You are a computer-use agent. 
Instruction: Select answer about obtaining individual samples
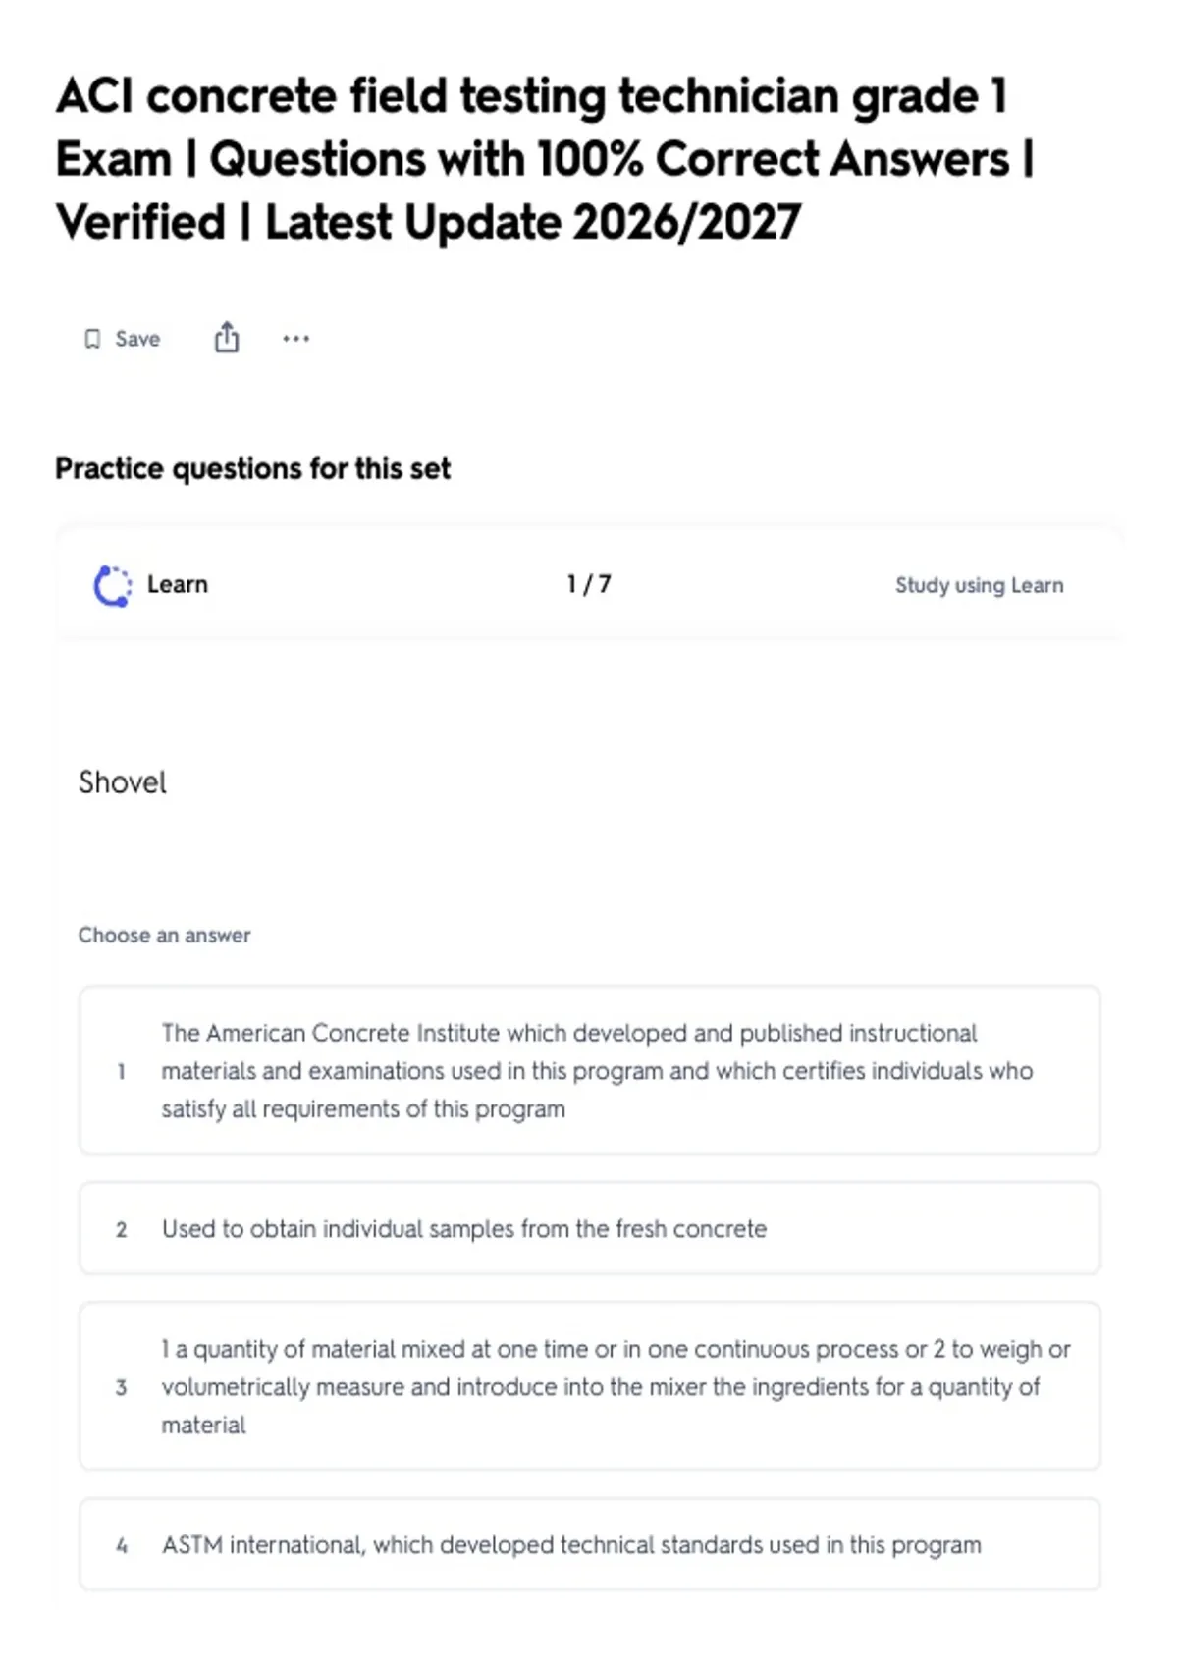[x=589, y=1228]
